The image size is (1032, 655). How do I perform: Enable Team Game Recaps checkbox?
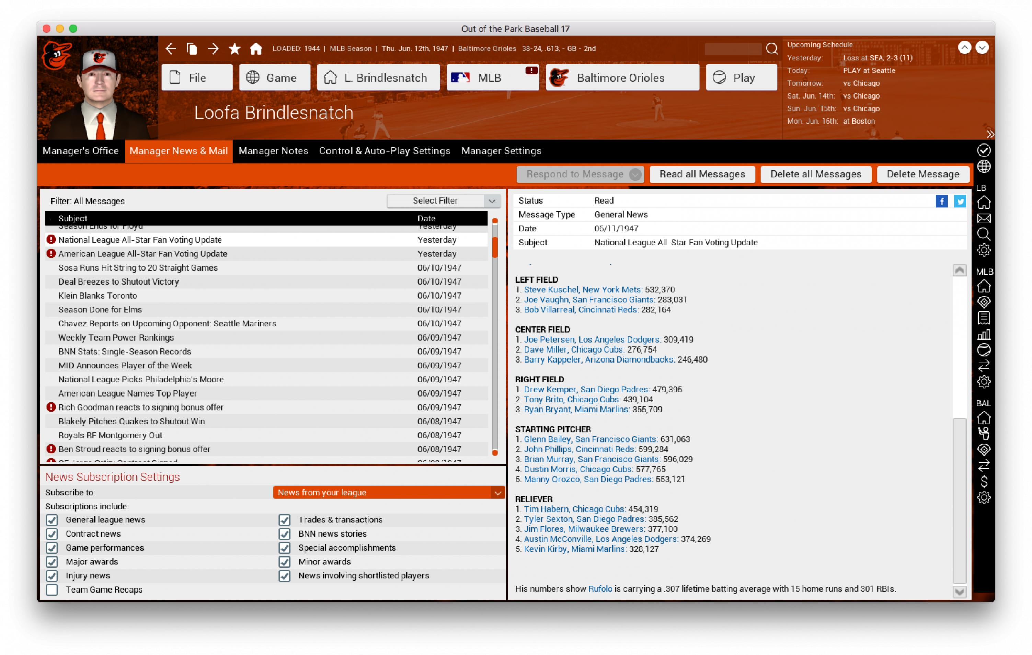pos(52,589)
